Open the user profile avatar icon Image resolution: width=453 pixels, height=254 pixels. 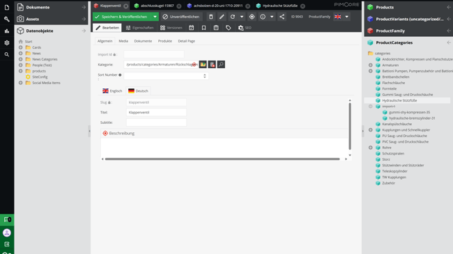(x=7, y=232)
